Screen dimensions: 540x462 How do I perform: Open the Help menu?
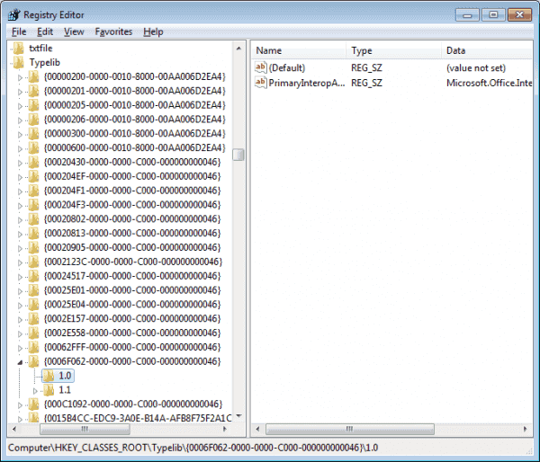tap(153, 31)
